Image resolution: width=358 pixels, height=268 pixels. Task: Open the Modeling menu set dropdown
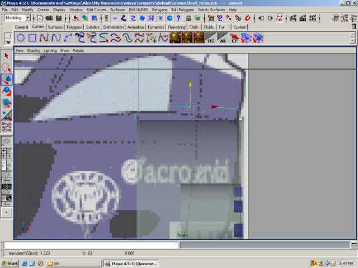pos(17,18)
